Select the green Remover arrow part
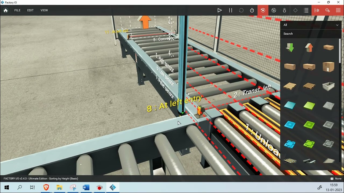This screenshot has height=193, width=344. [x=290, y=47]
